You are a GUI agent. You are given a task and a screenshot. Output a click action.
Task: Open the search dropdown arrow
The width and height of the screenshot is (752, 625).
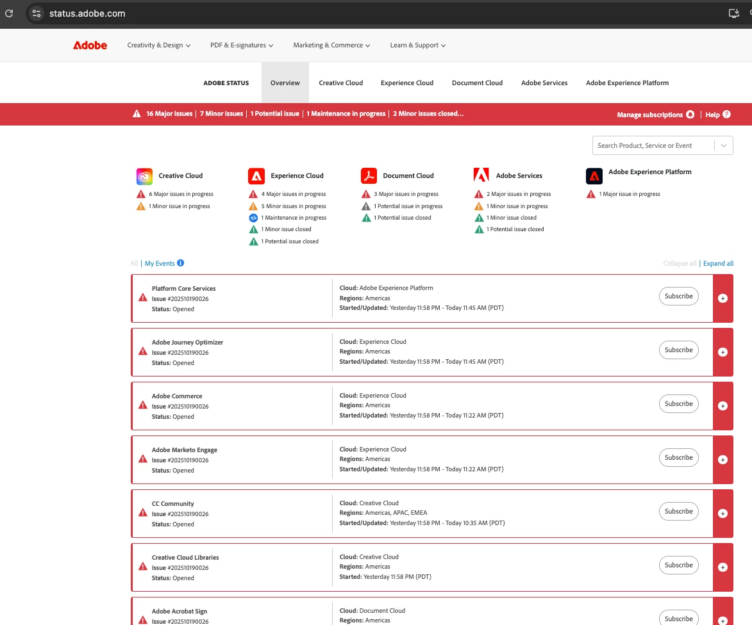724,145
